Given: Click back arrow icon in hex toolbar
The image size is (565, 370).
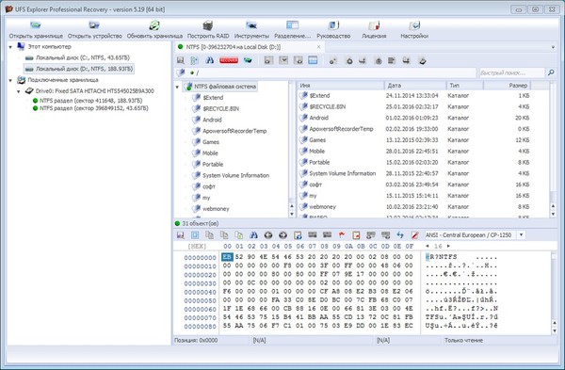Looking at the screenshot, I should pyautogui.click(x=268, y=235).
